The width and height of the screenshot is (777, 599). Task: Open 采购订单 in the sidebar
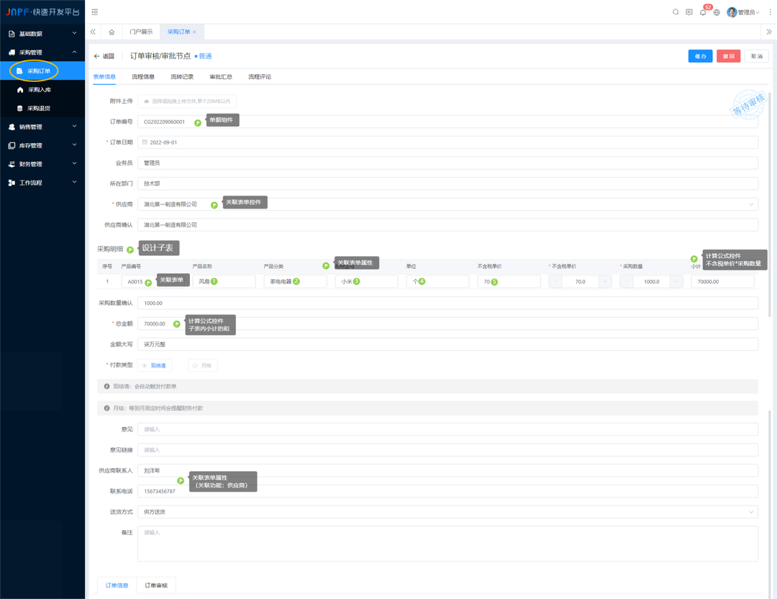(x=42, y=71)
